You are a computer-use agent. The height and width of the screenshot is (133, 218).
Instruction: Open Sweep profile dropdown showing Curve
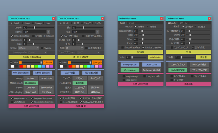tap(37, 52)
